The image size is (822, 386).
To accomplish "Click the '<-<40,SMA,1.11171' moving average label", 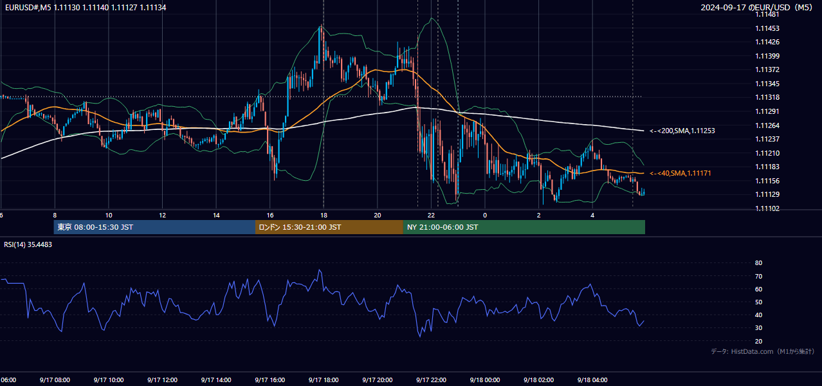I will point(680,173).
